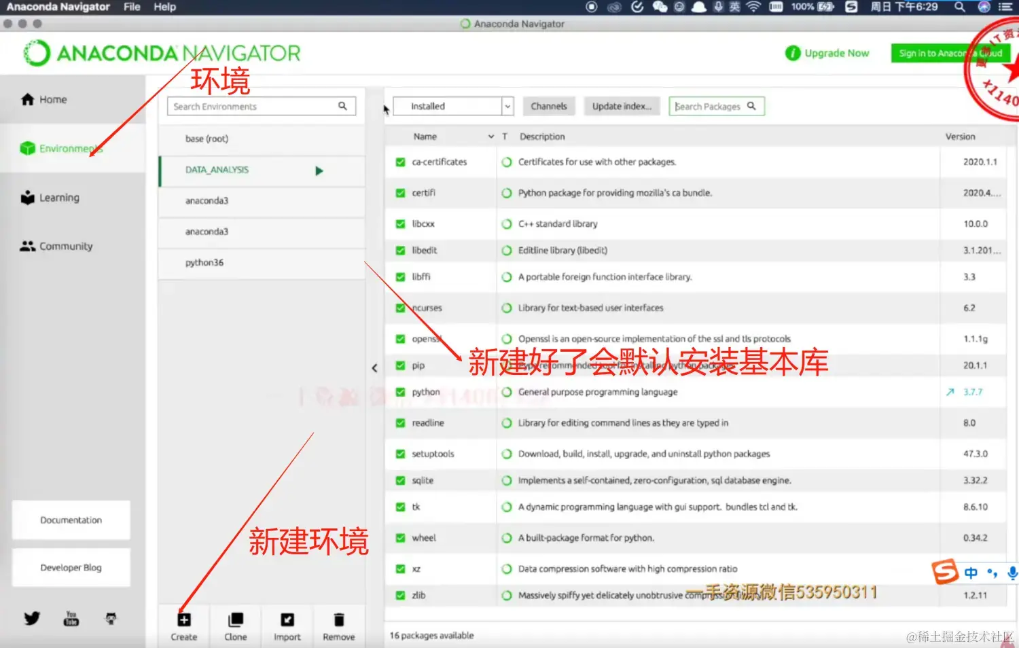Viewport: 1019px width, 648px height.
Task: Click status circle for pip package
Action: point(507,365)
